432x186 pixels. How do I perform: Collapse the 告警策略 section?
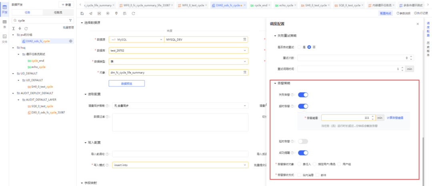(275, 83)
